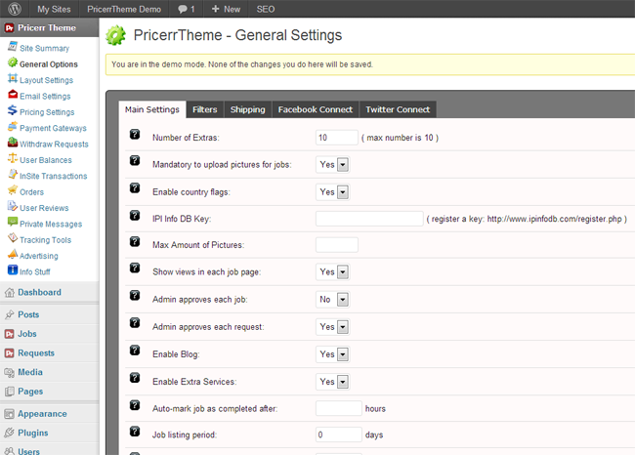The width and height of the screenshot is (635, 455).
Task: Open the comments bubble icon in the admin bar
Action: pos(183,10)
